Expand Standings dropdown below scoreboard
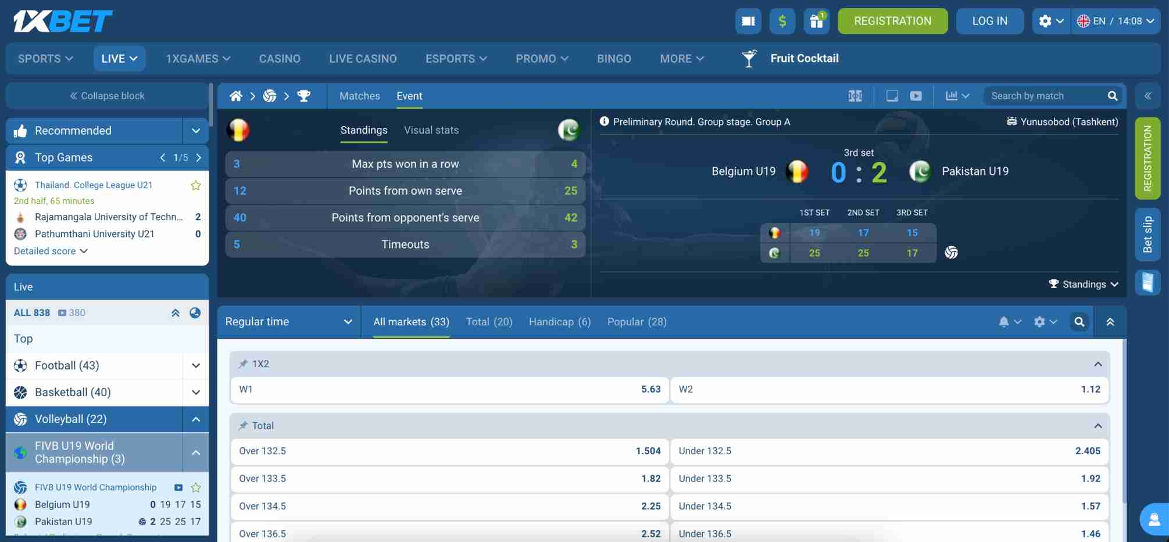Screen dimensions: 1169x542 1084,284
